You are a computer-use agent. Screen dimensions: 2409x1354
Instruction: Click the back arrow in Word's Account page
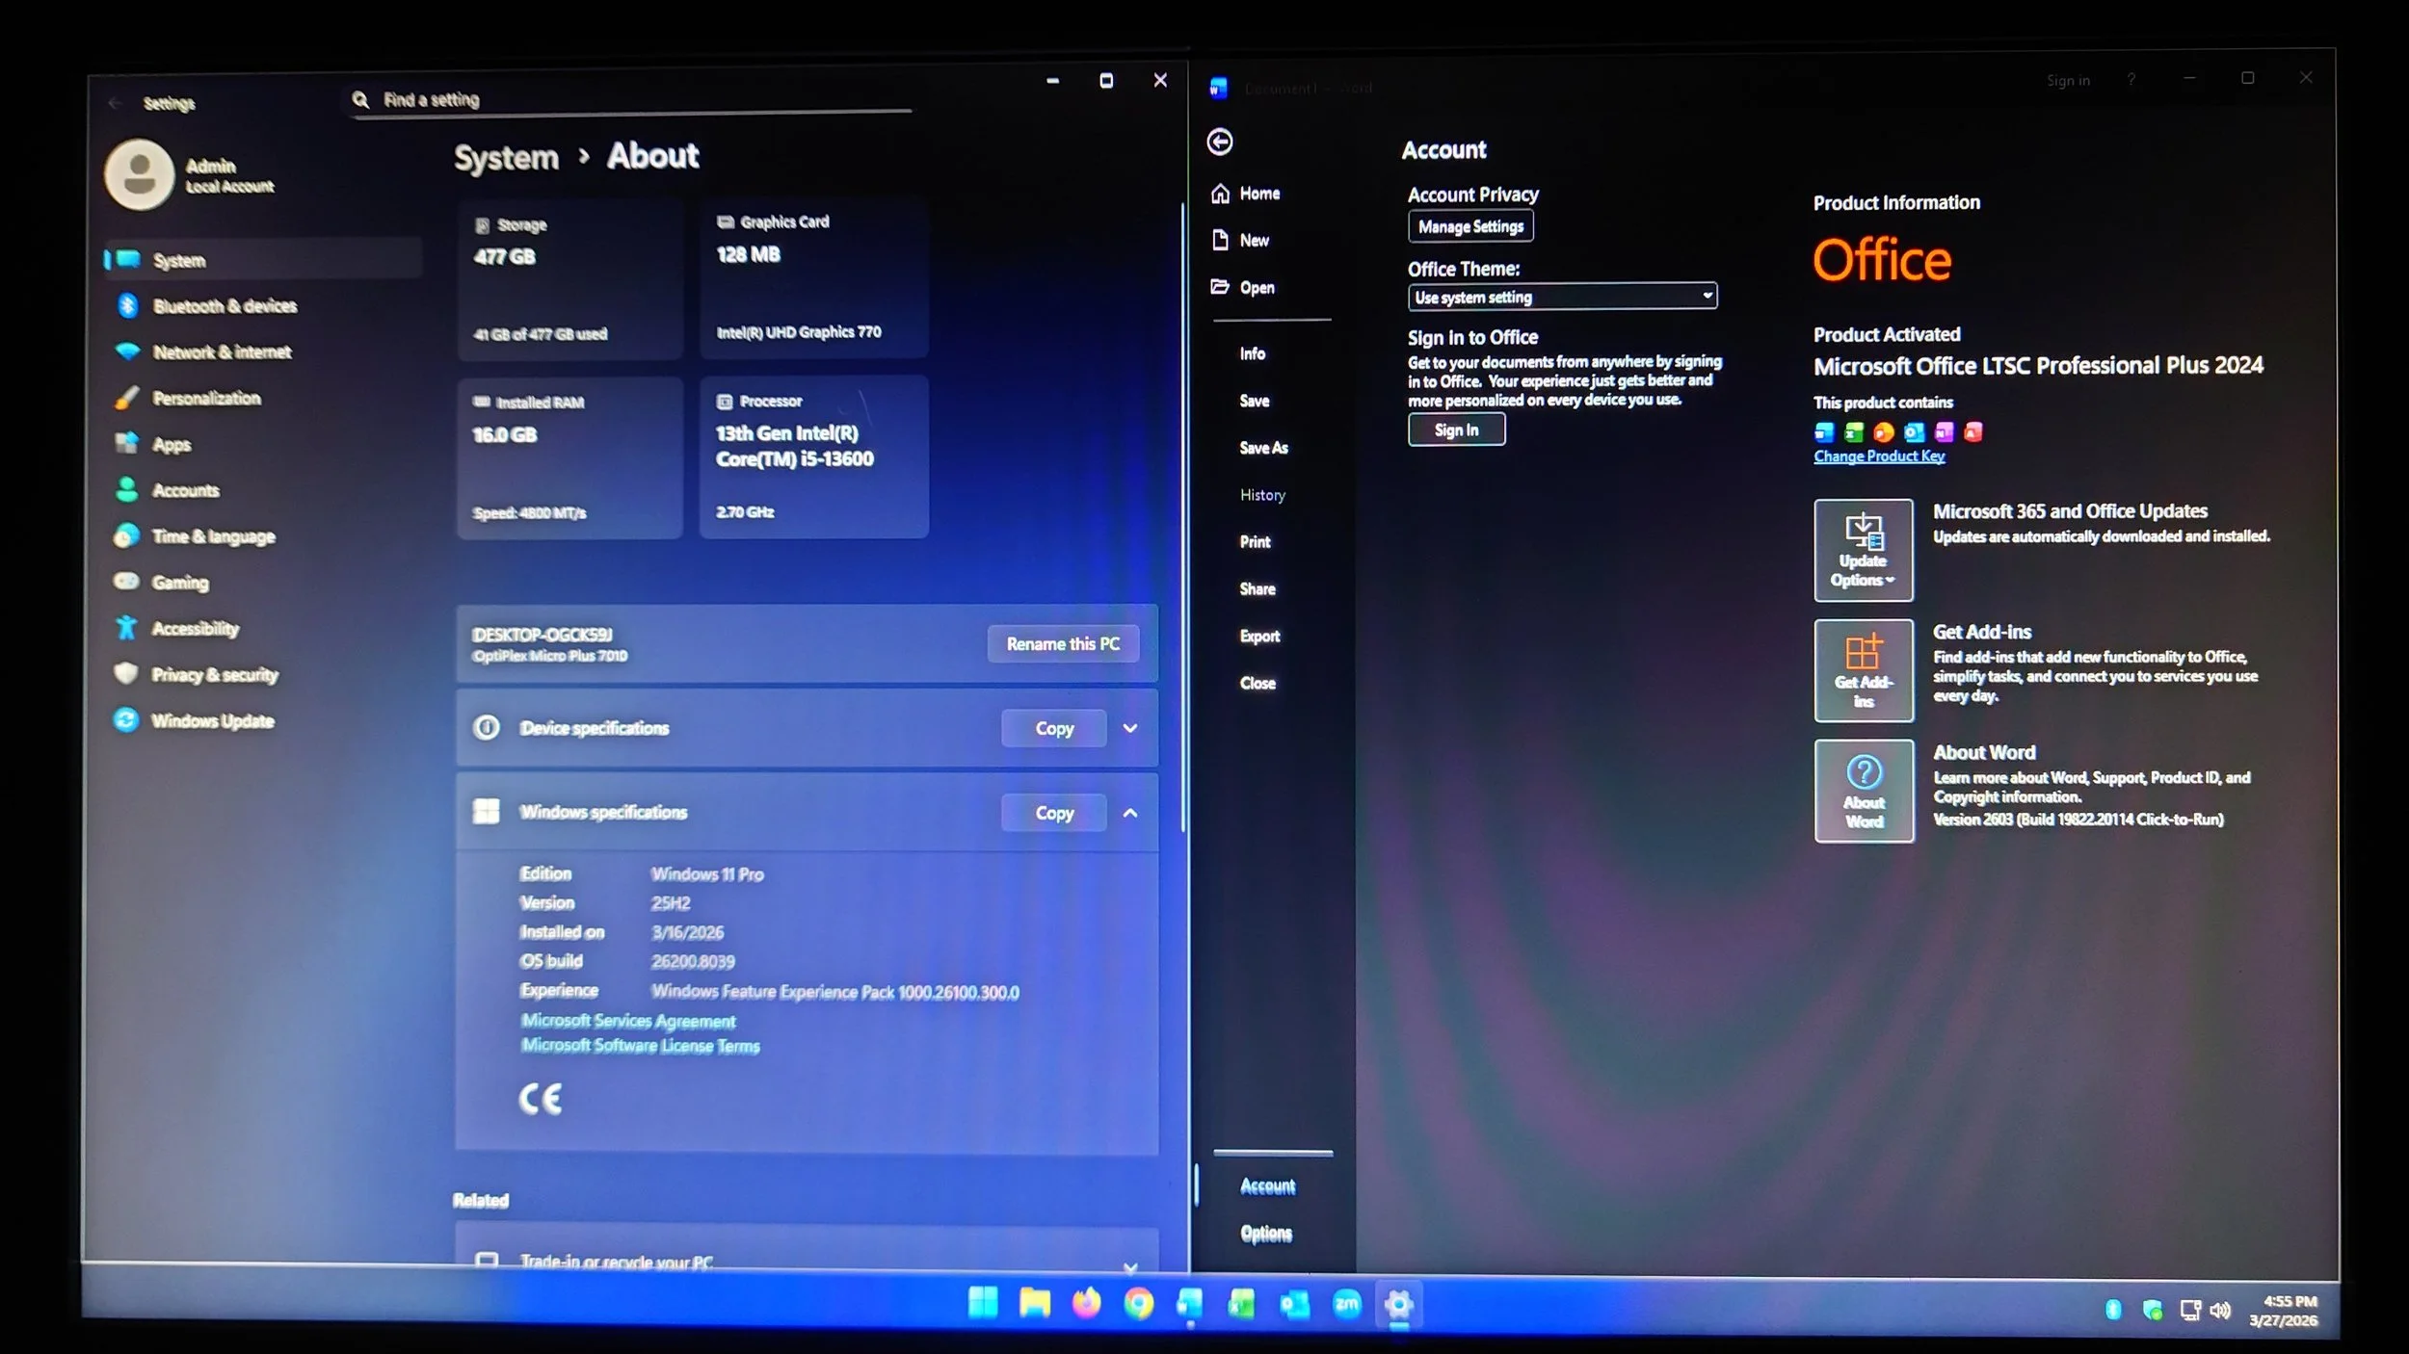point(1220,143)
